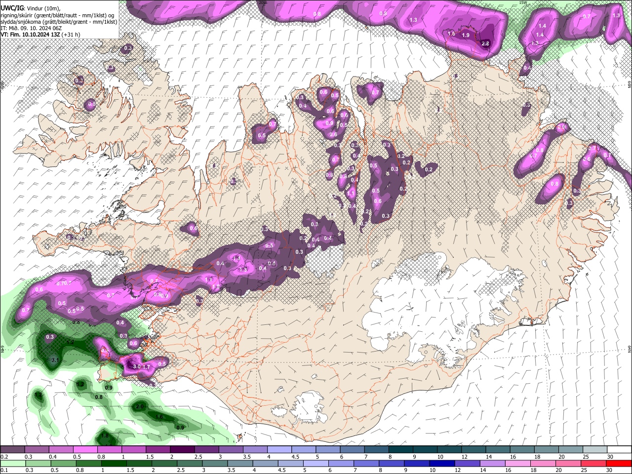Click the 'slydda/snjókoma' legend description line
The height and width of the screenshot is (474, 632).
click(59, 22)
